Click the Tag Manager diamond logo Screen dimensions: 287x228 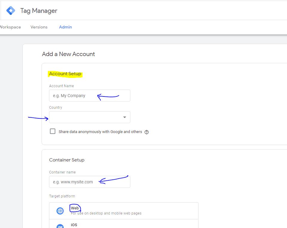pos(11,11)
